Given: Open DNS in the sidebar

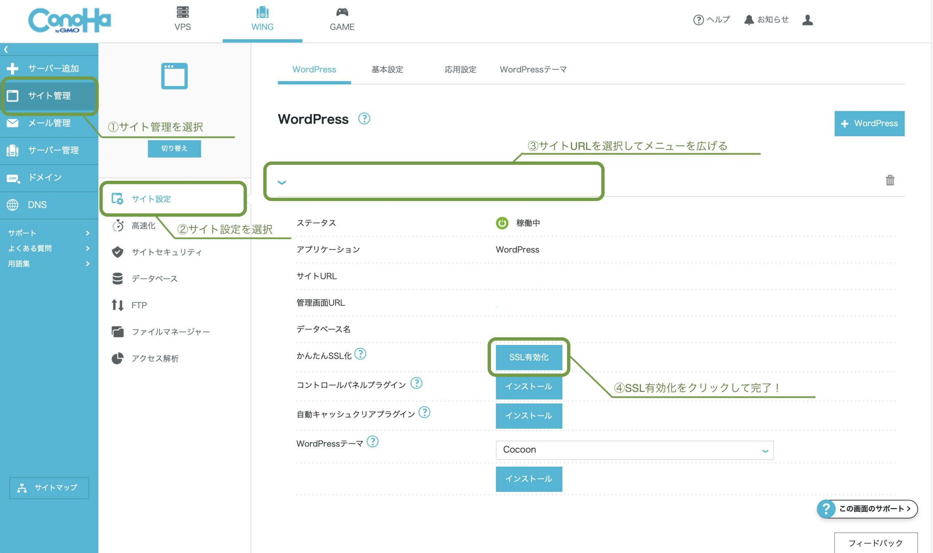Looking at the screenshot, I should pyautogui.click(x=49, y=205).
